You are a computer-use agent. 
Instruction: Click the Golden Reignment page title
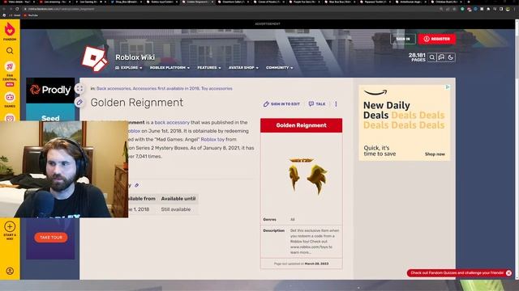[x=137, y=103]
